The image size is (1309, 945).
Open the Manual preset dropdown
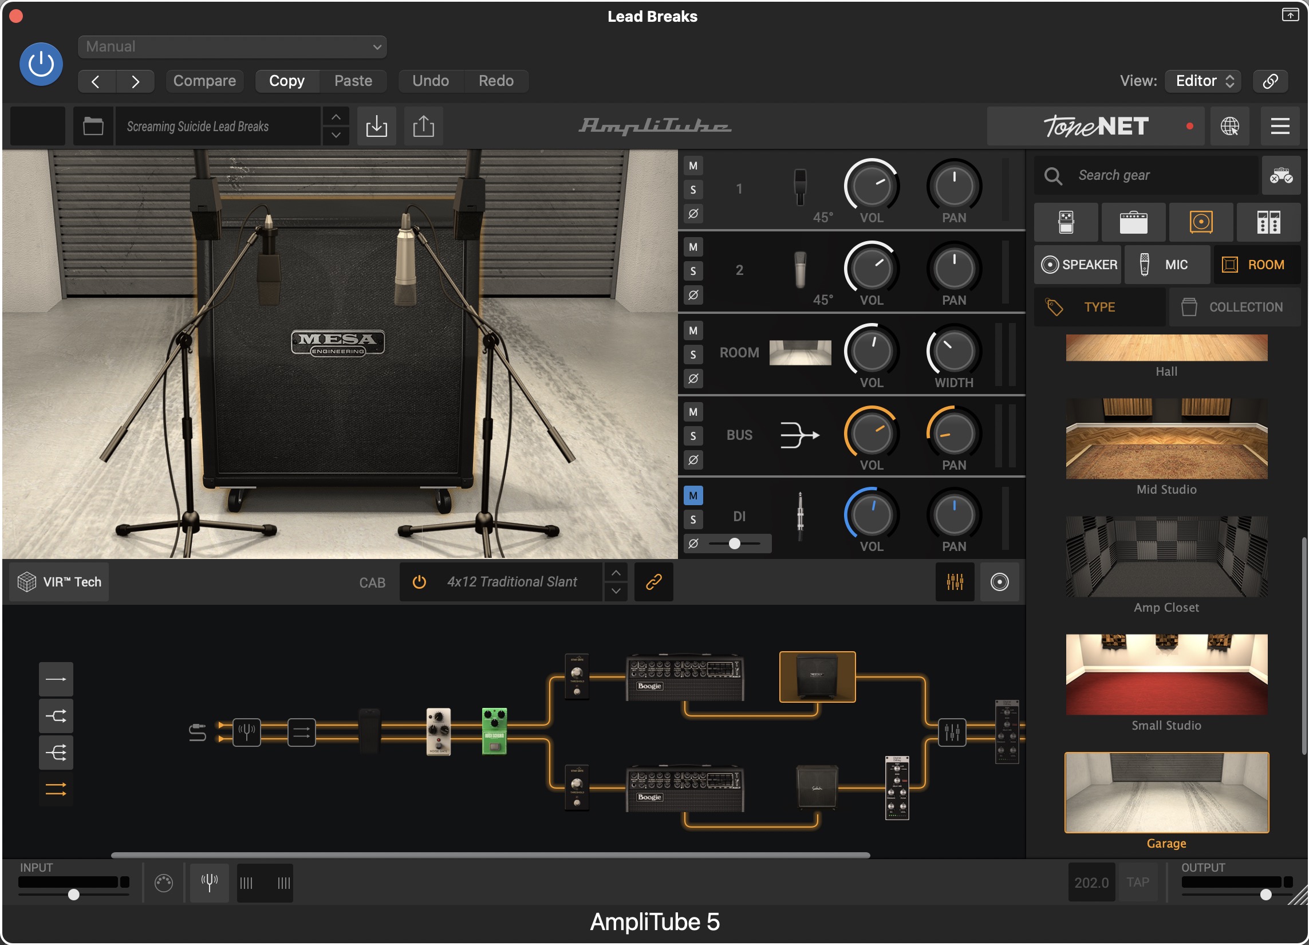[x=232, y=47]
